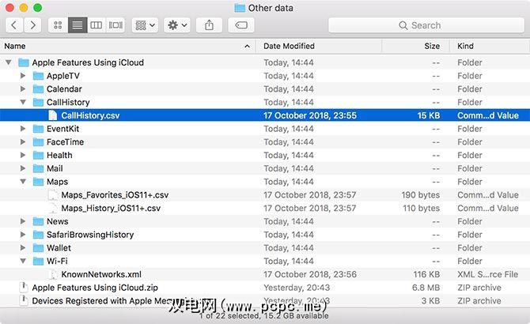The height and width of the screenshot is (324, 530).
Task: Select the Mail folder icon
Action: pos(38,168)
